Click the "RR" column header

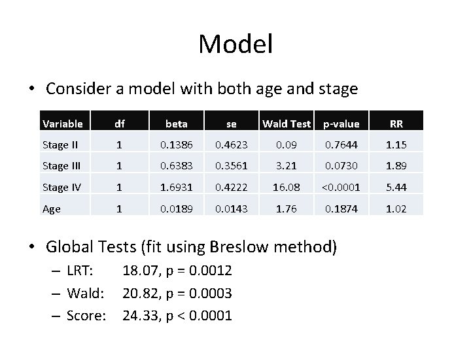tap(394, 123)
